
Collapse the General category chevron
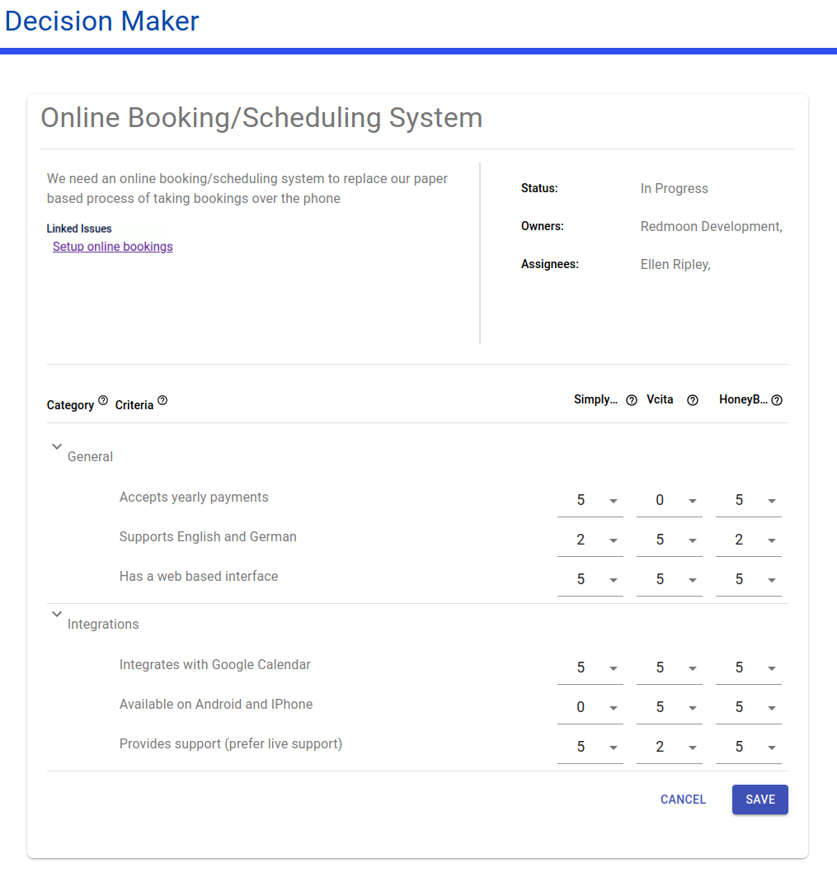(x=57, y=446)
